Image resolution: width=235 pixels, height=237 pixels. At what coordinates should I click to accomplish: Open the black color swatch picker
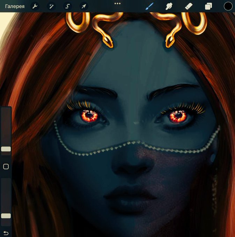228,6
